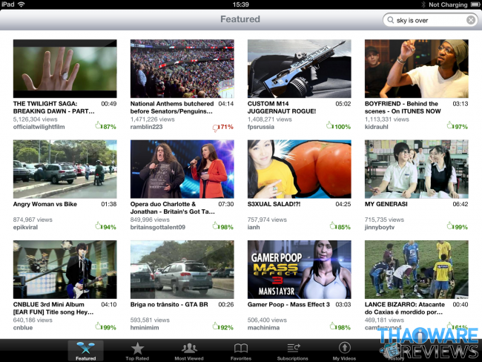This screenshot has height=362, width=482.
Task: Open uploader jinnyboytv channel
Action: click(x=380, y=227)
